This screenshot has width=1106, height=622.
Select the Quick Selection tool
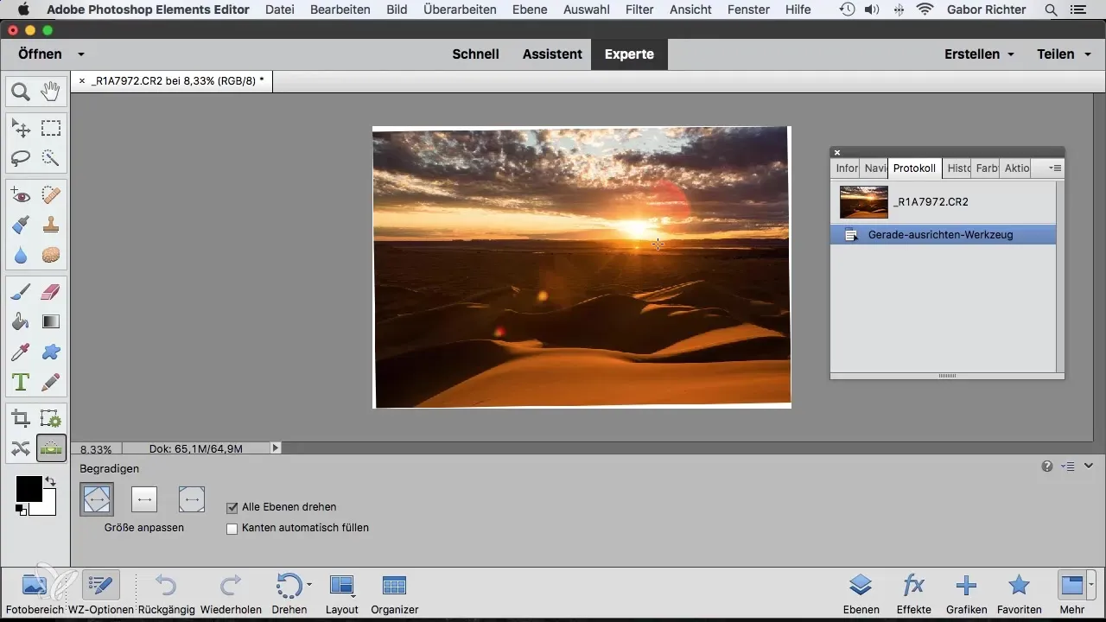(51, 159)
